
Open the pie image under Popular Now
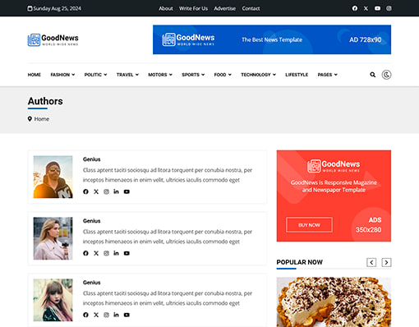tap(334, 302)
